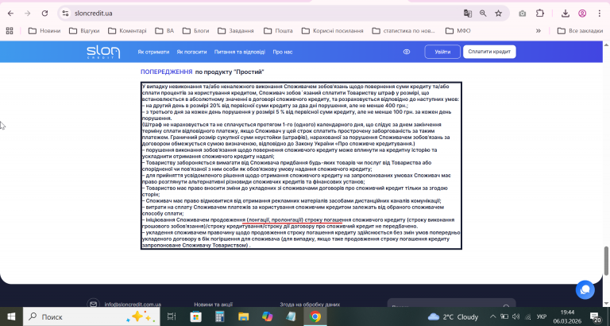
Task: Open Copilot from the taskbar
Action: (268, 316)
